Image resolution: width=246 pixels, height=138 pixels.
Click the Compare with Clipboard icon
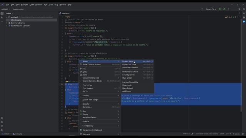pos(81,130)
